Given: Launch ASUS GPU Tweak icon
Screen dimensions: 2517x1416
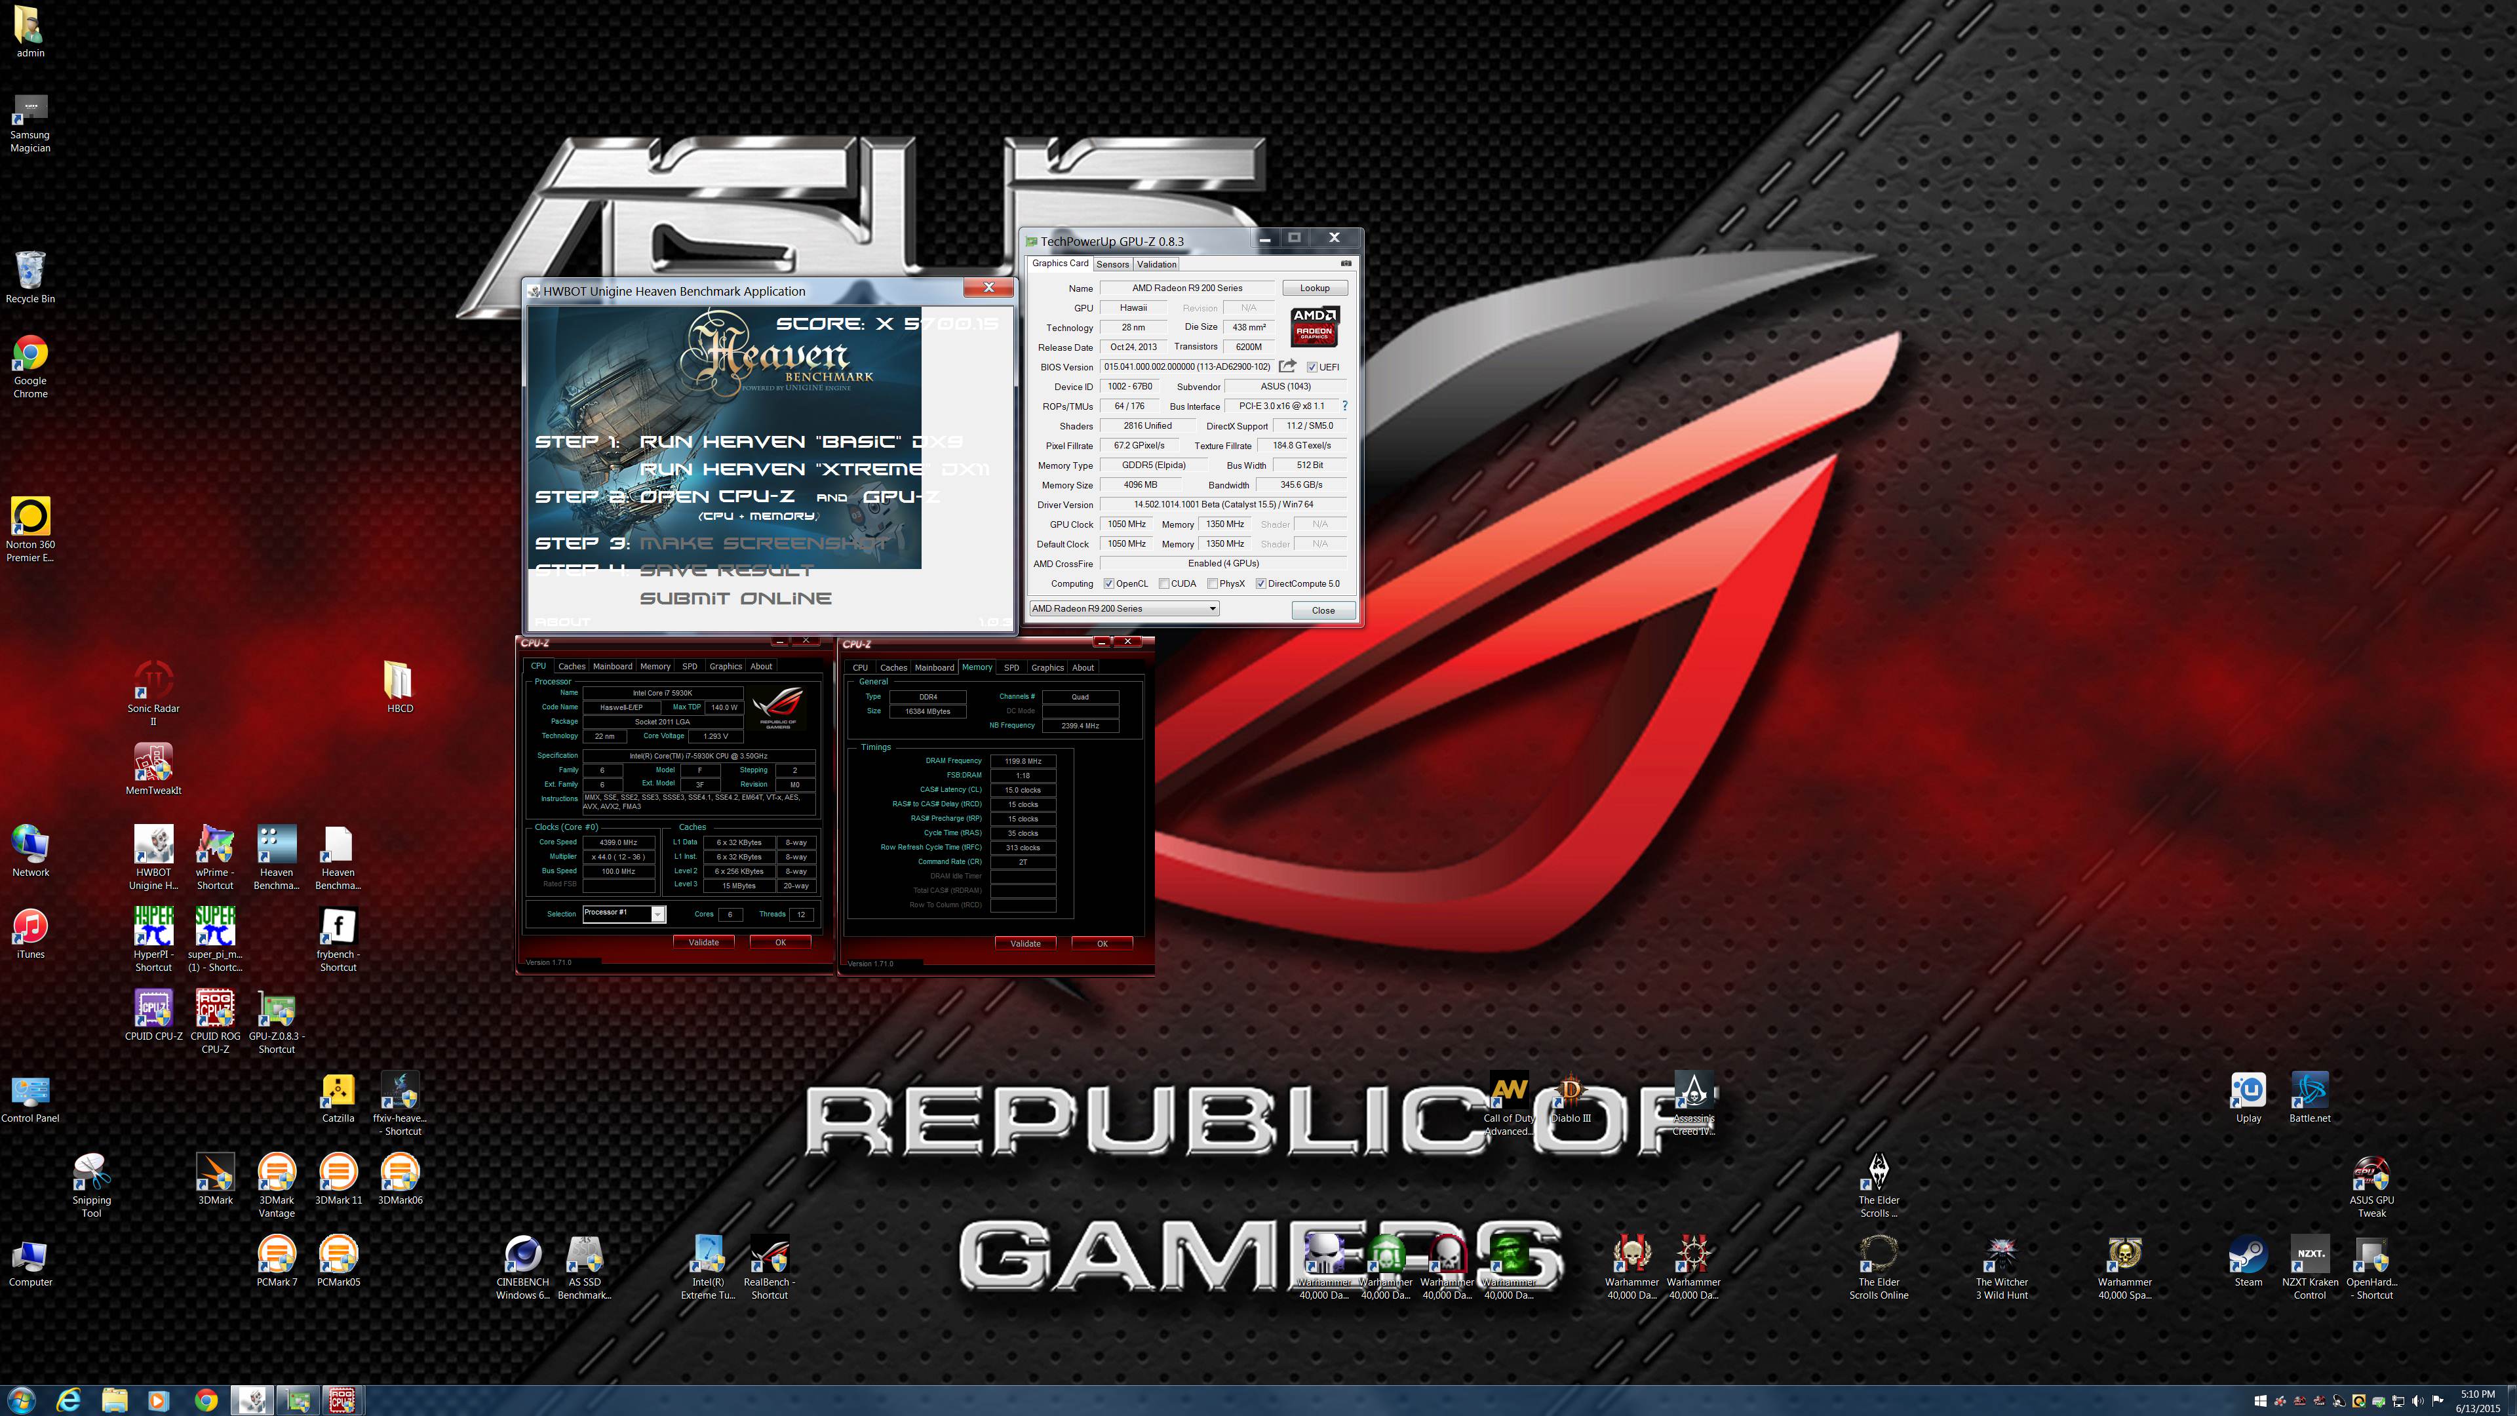Looking at the screenshot, I should click(x=2371, y=1185).
